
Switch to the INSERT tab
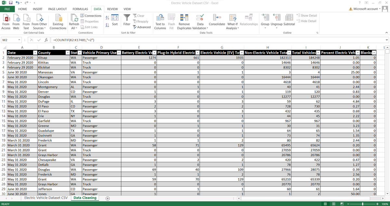[38, 9]
